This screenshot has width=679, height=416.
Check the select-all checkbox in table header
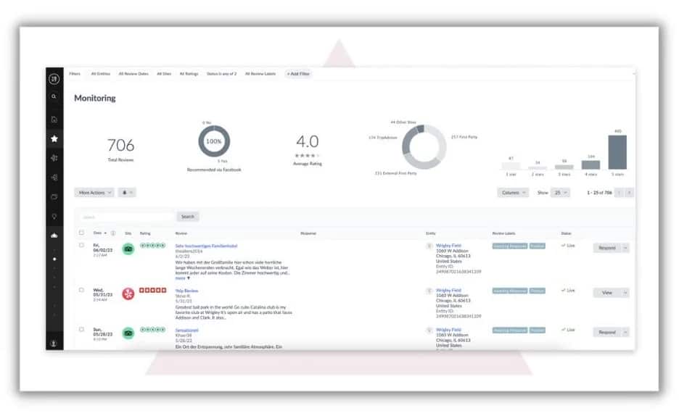(x=81, y=233)
